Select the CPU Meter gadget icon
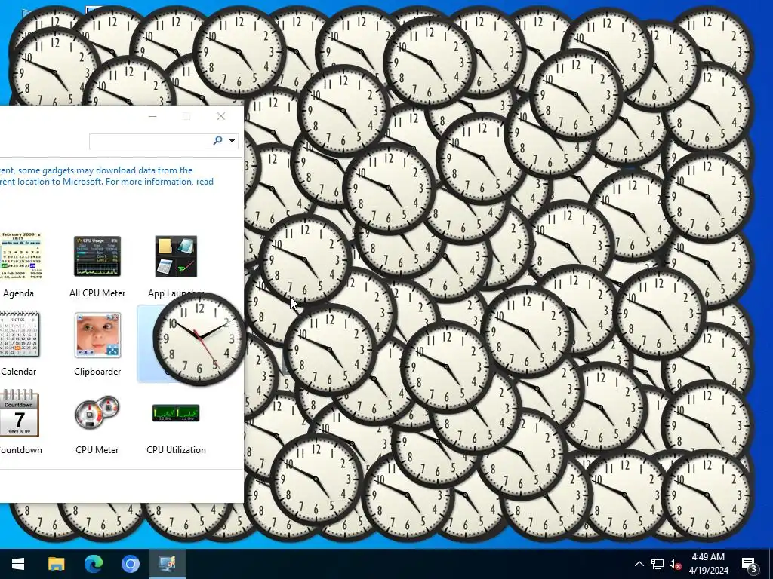Viewport: 773px width, 579px height. 97,412
